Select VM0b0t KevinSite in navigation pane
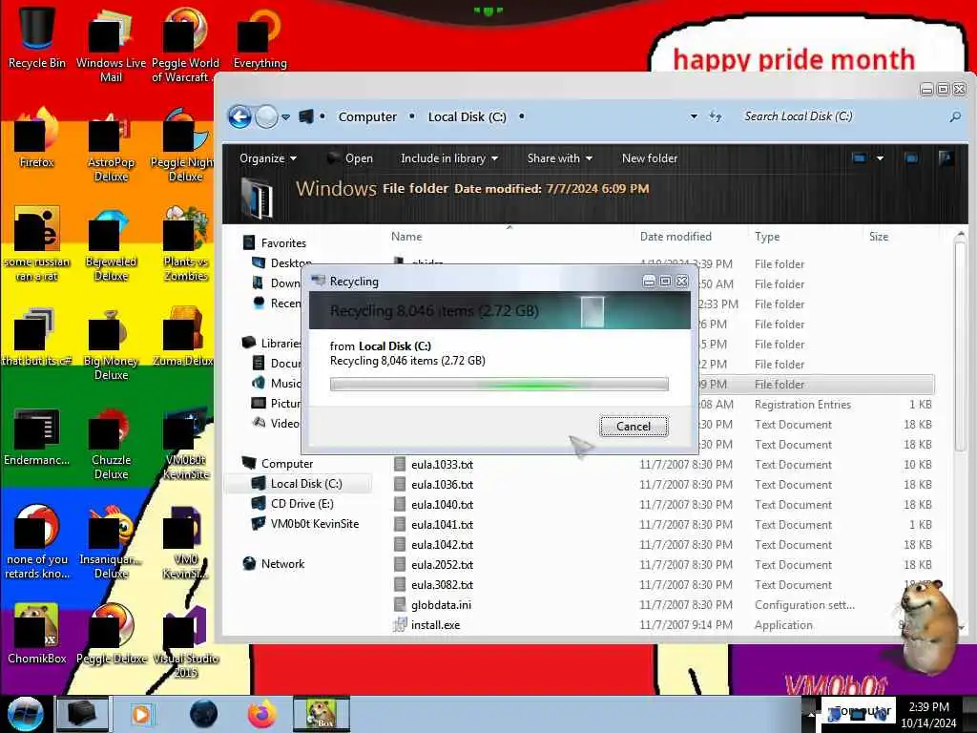The height and width of the screenshot is (733, 977). pos(314,524)
